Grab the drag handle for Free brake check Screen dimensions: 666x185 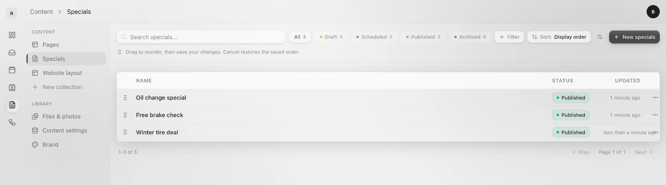(125, 115)
